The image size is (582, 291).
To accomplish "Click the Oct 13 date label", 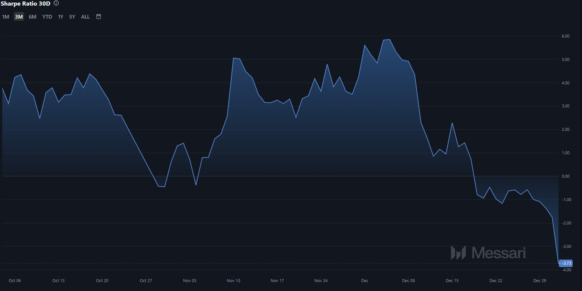I will point(58,281).
